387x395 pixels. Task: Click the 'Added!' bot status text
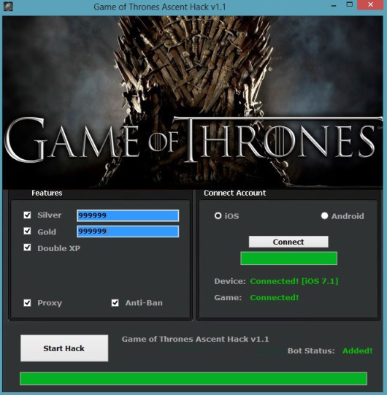(x=357, y=350)
